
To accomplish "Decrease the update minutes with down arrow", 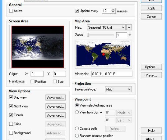I will (x=113, y=12).
